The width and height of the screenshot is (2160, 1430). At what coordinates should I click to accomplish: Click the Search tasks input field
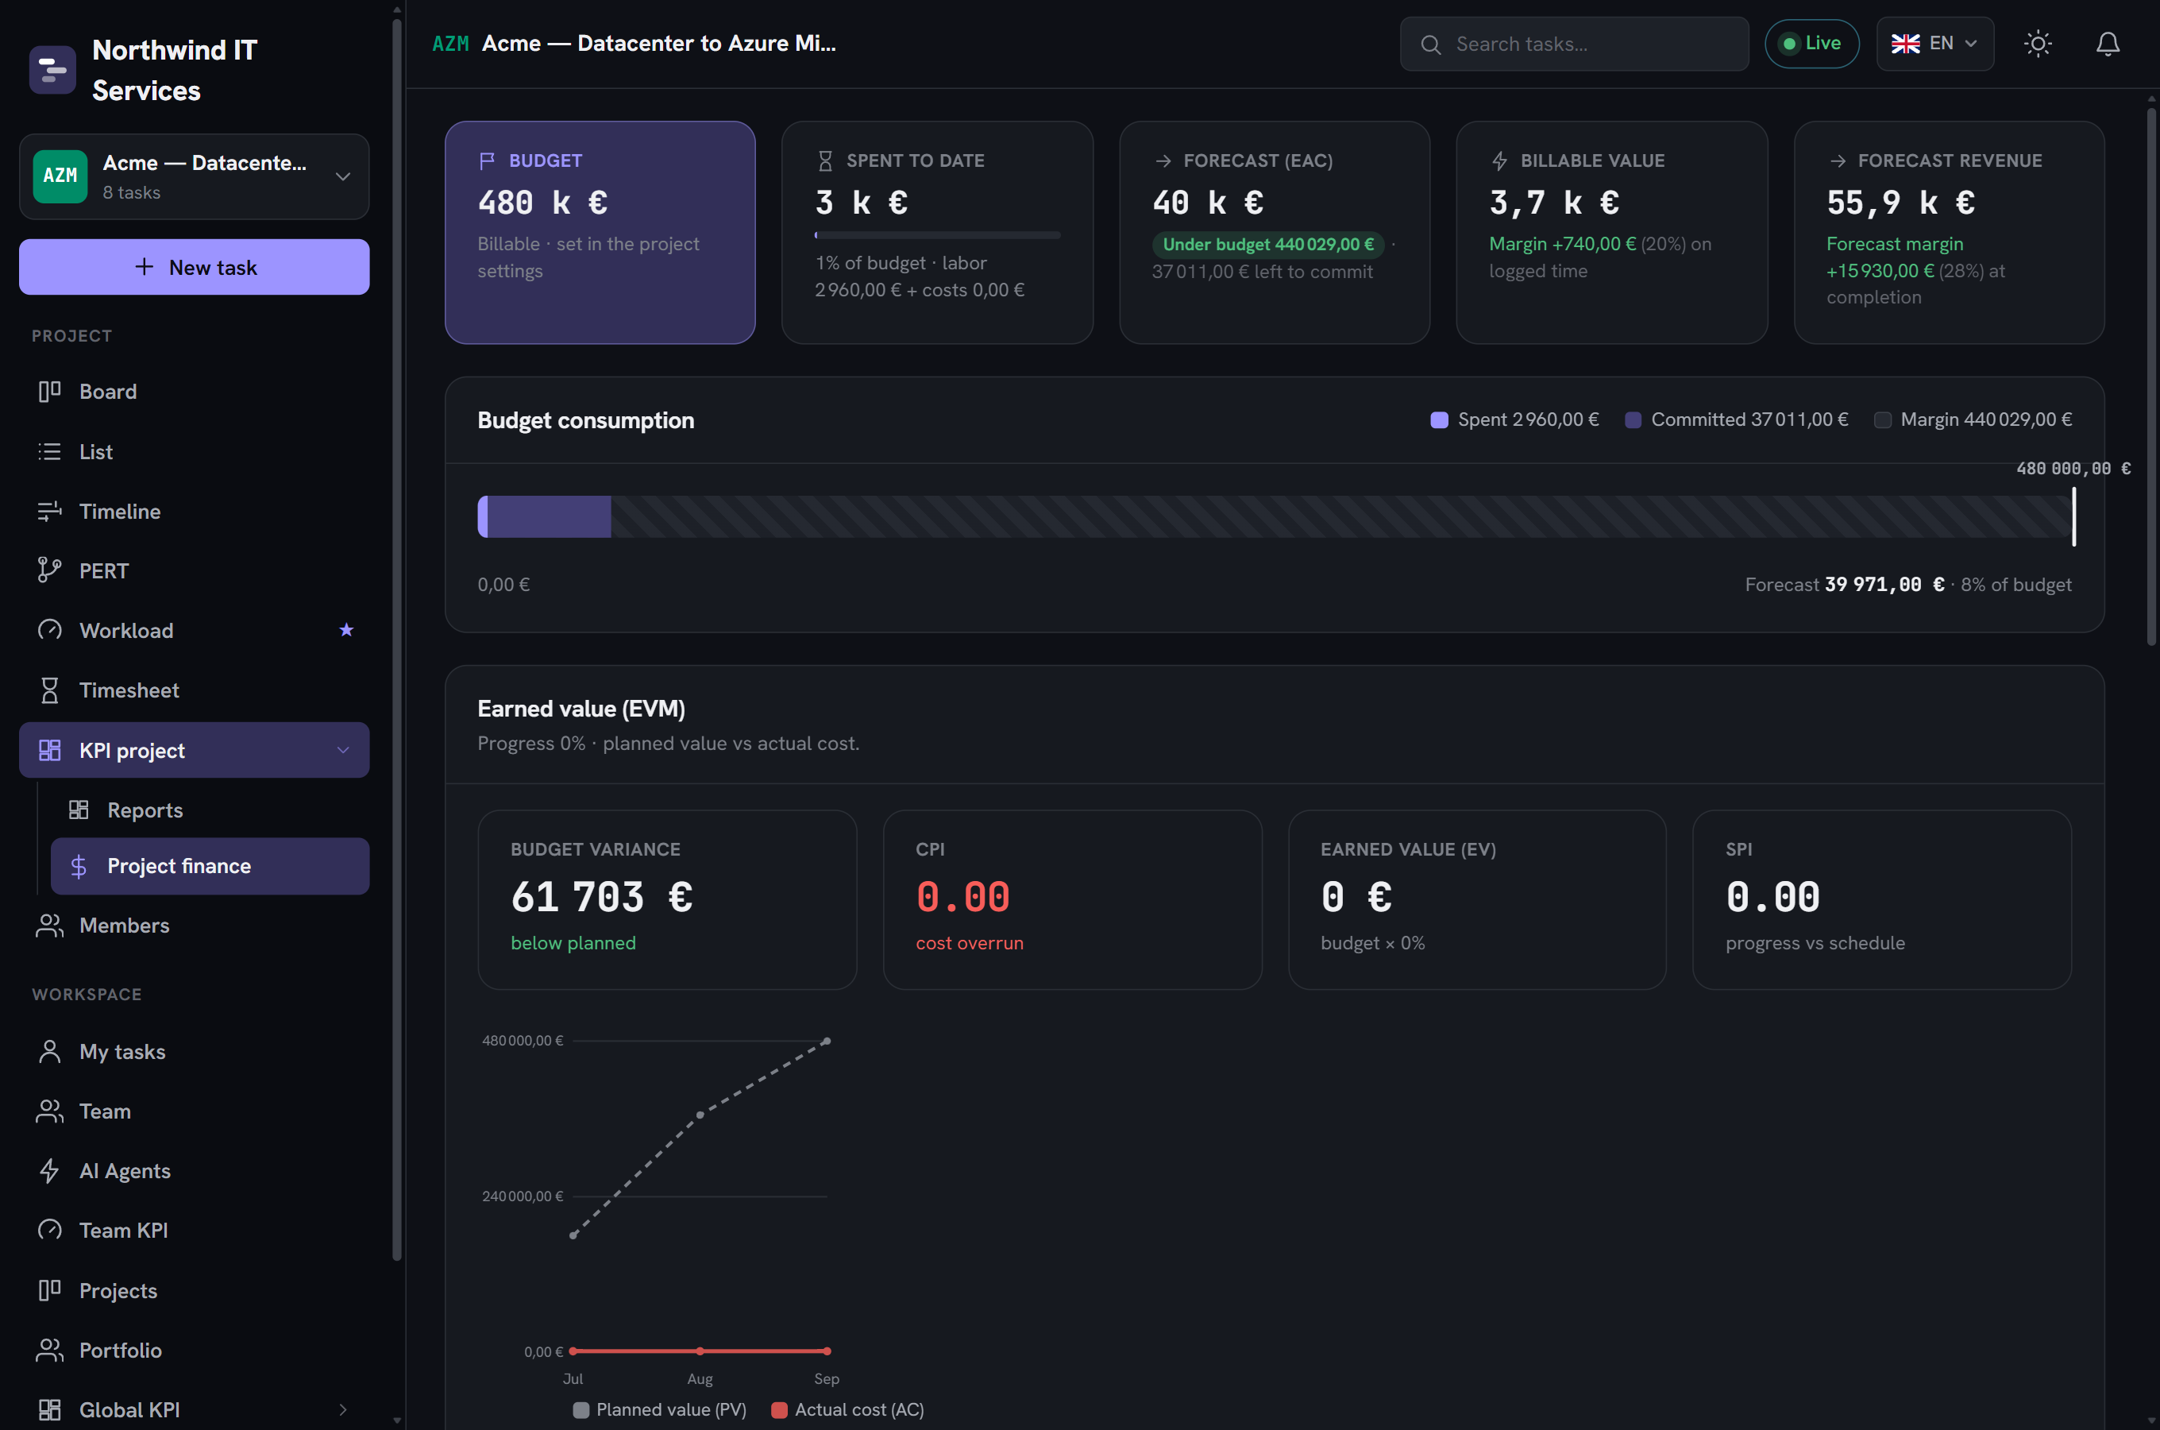[1574, 44]
